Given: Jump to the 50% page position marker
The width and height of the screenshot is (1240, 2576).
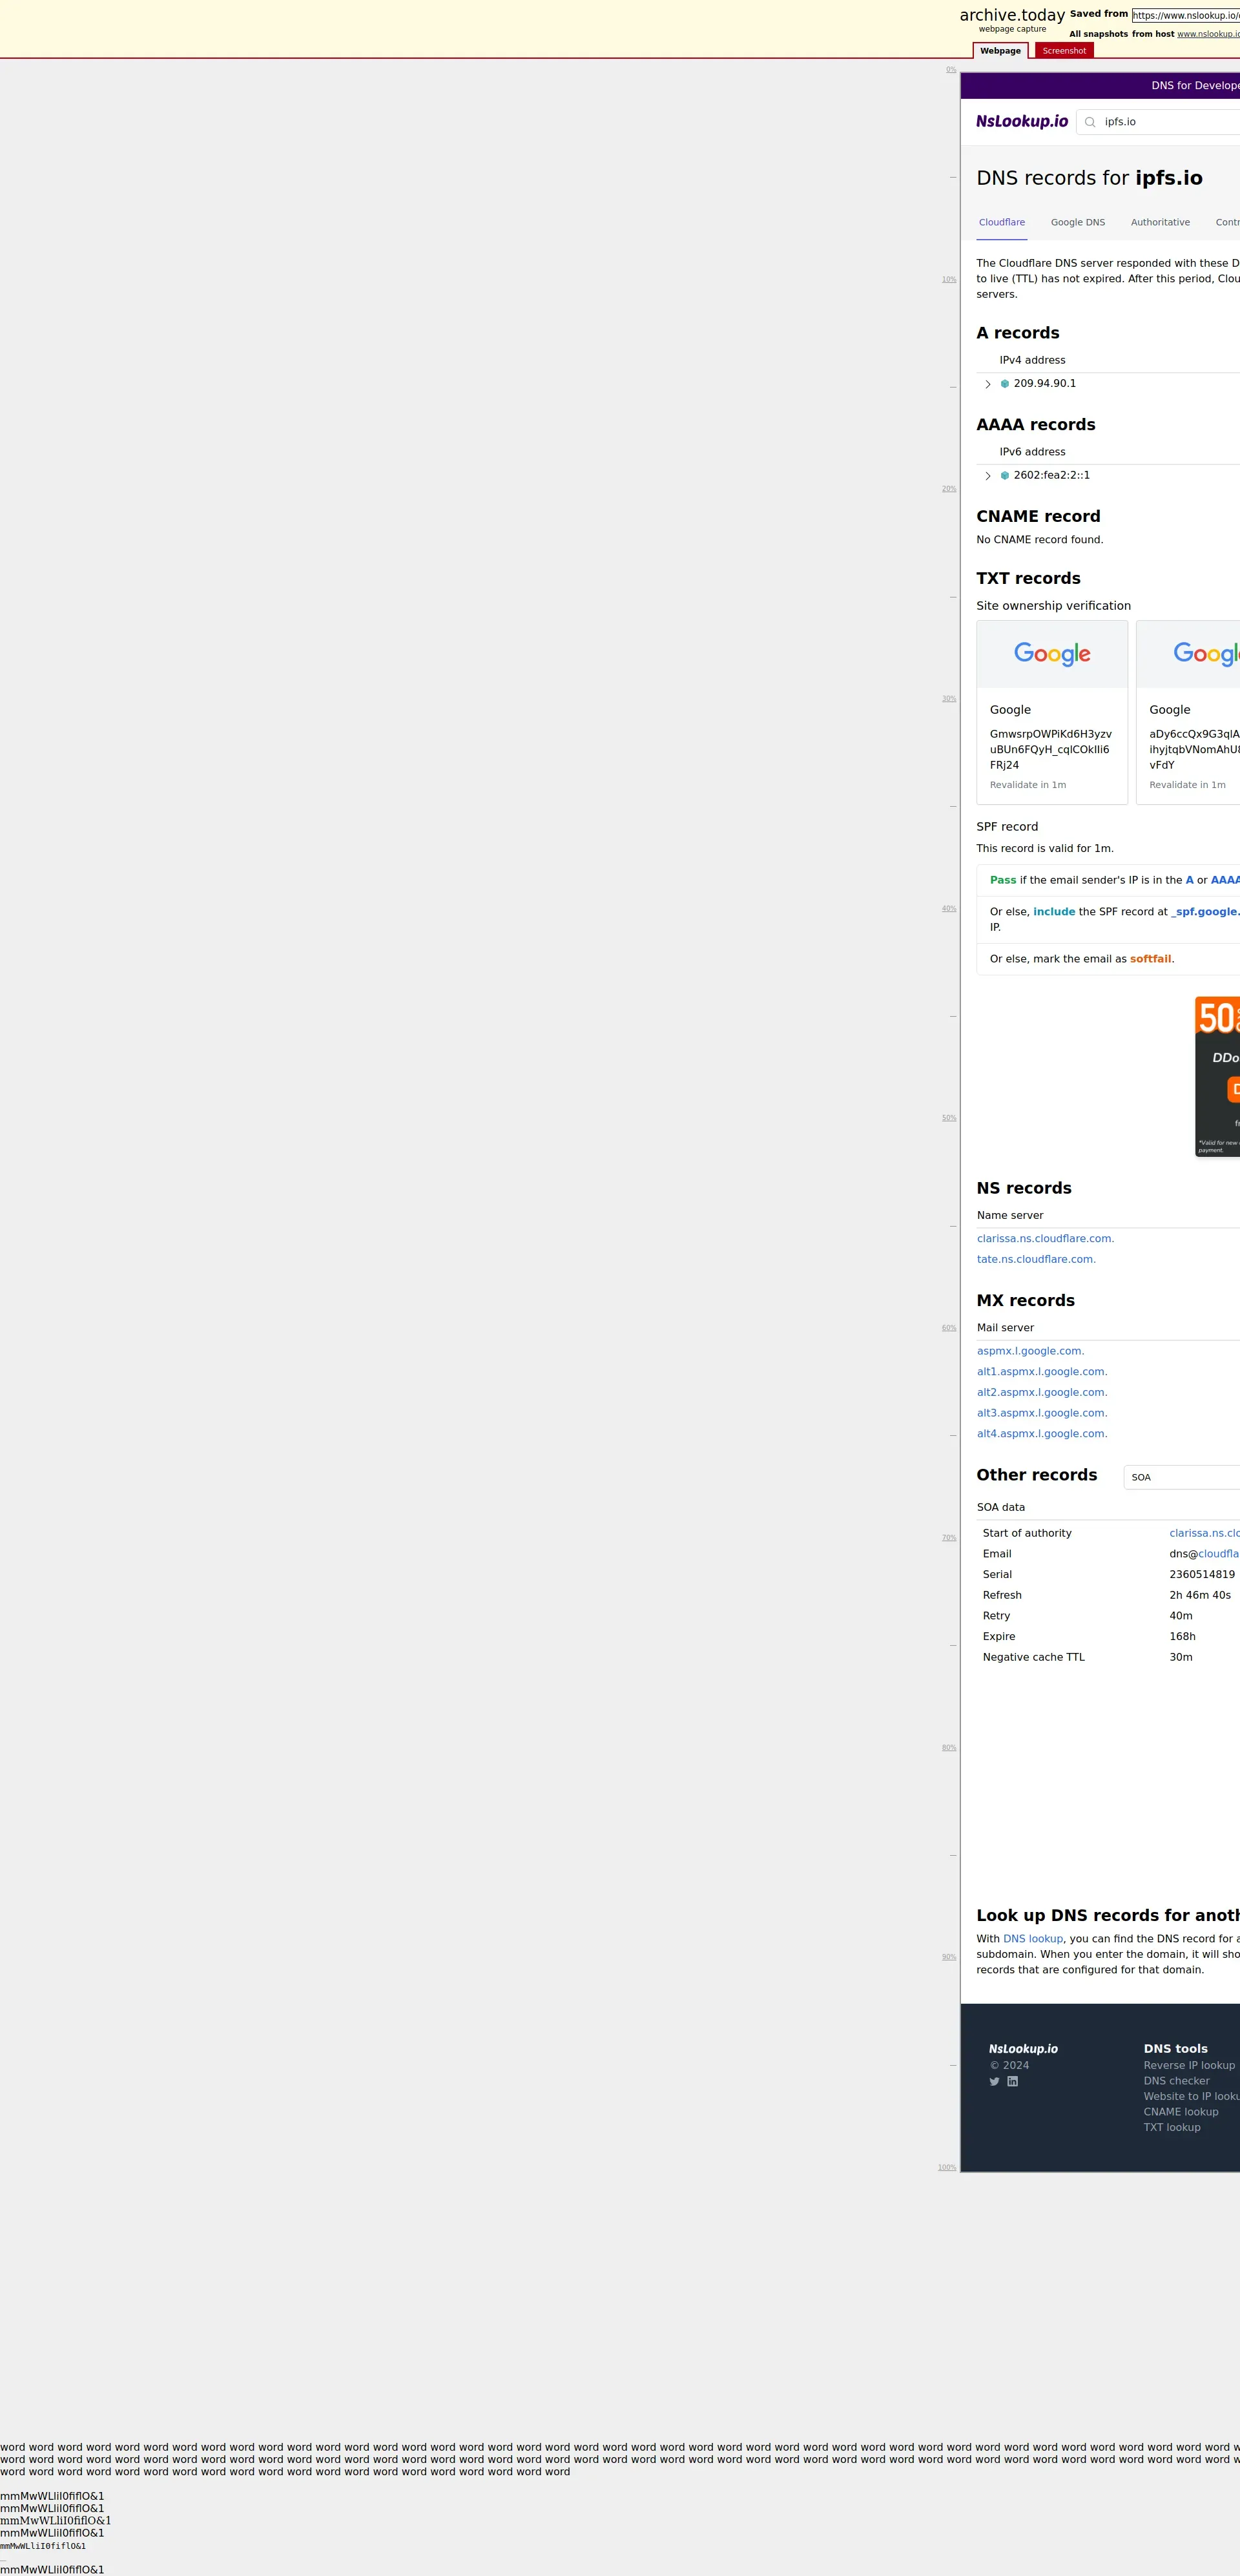Looking at the screenshot, I should pyautogui.click(x=948, y=1118).
